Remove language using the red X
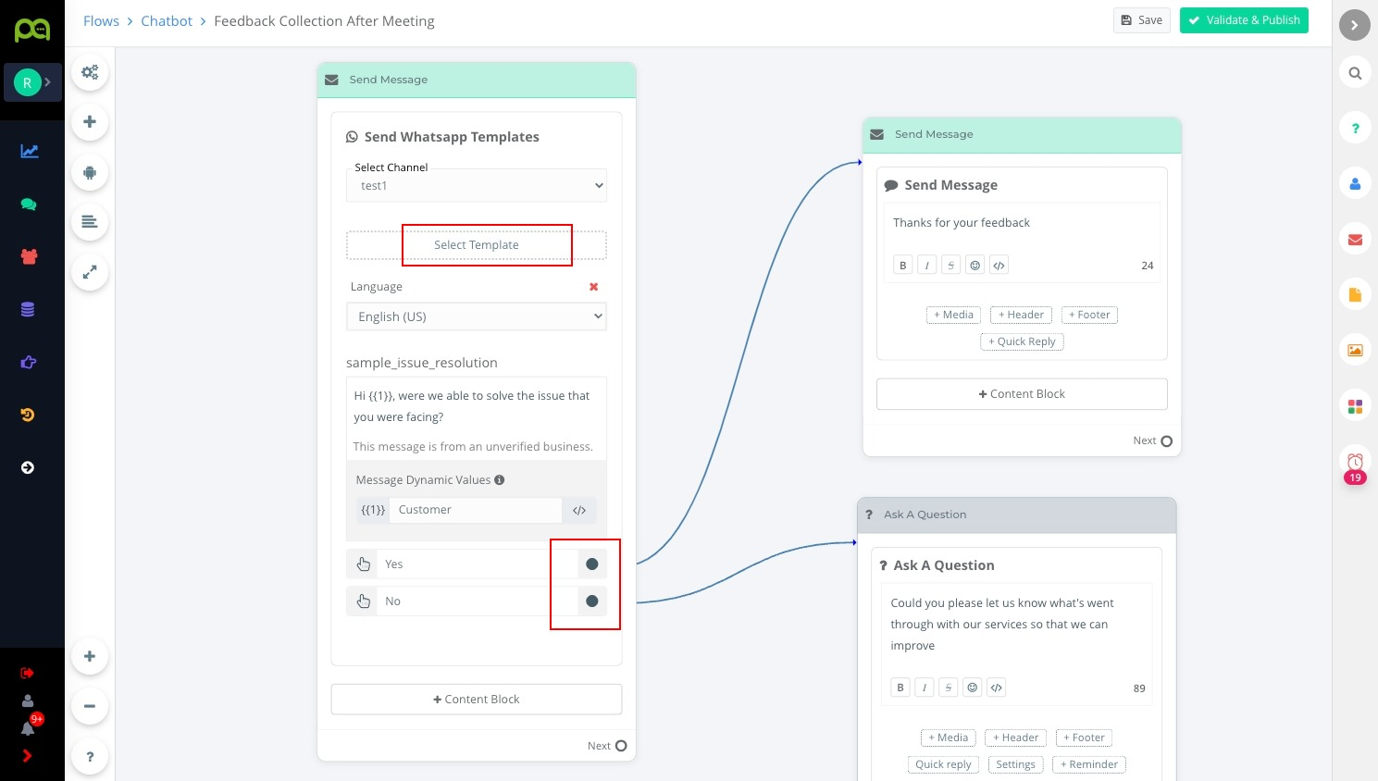The image size is (1378, 781). tap(594, 287)
